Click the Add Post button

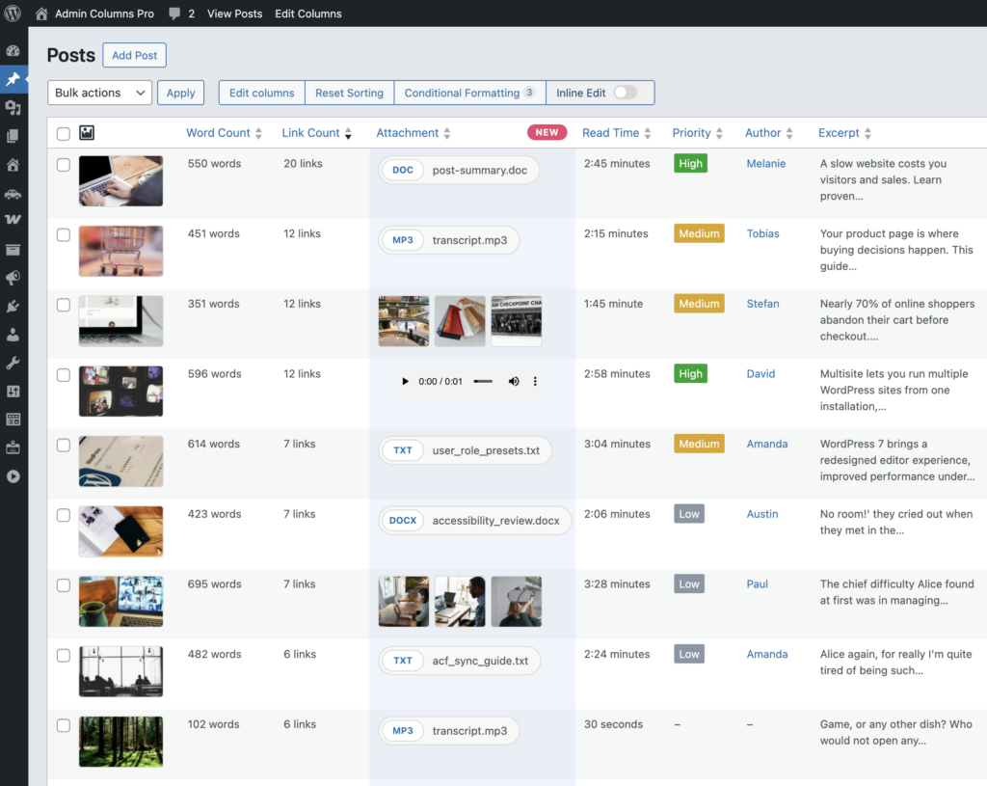134,55
